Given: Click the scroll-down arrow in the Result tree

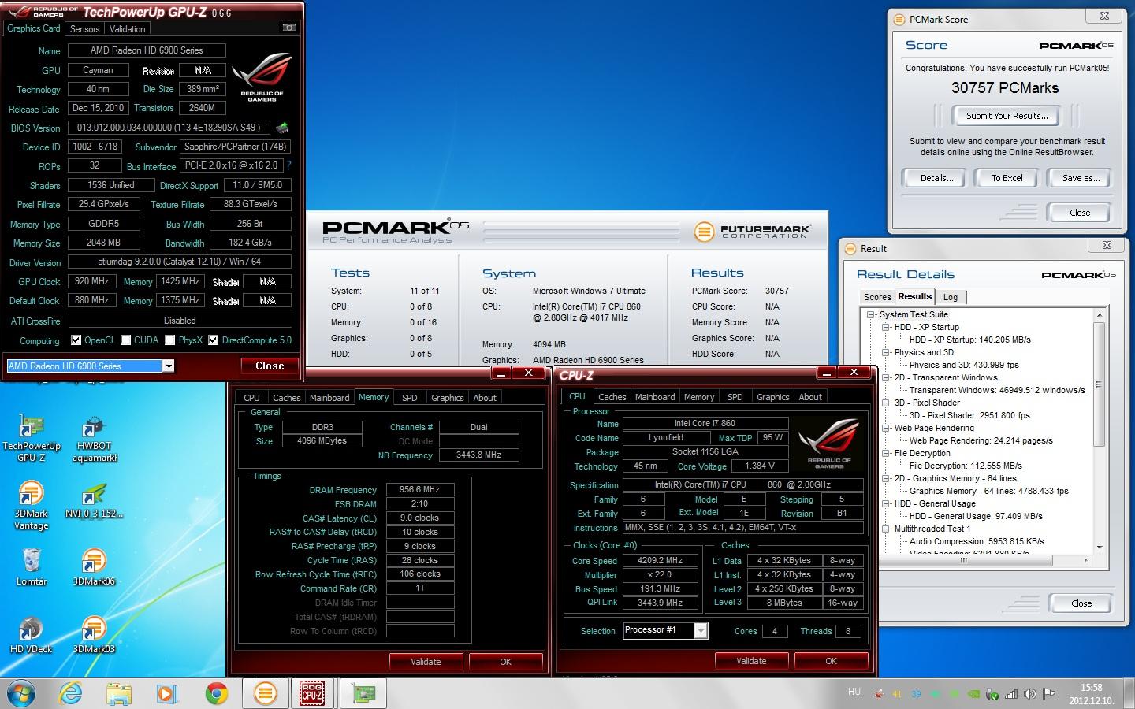Looking at the screenshot, I should pos(1100,547).
